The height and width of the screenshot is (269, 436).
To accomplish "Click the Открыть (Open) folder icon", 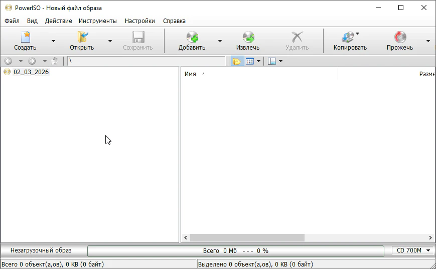I will tap(82, 38).
